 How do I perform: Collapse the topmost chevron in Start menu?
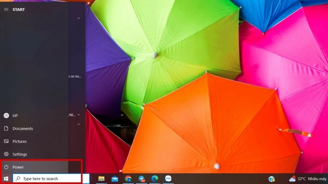click(79, 18)
